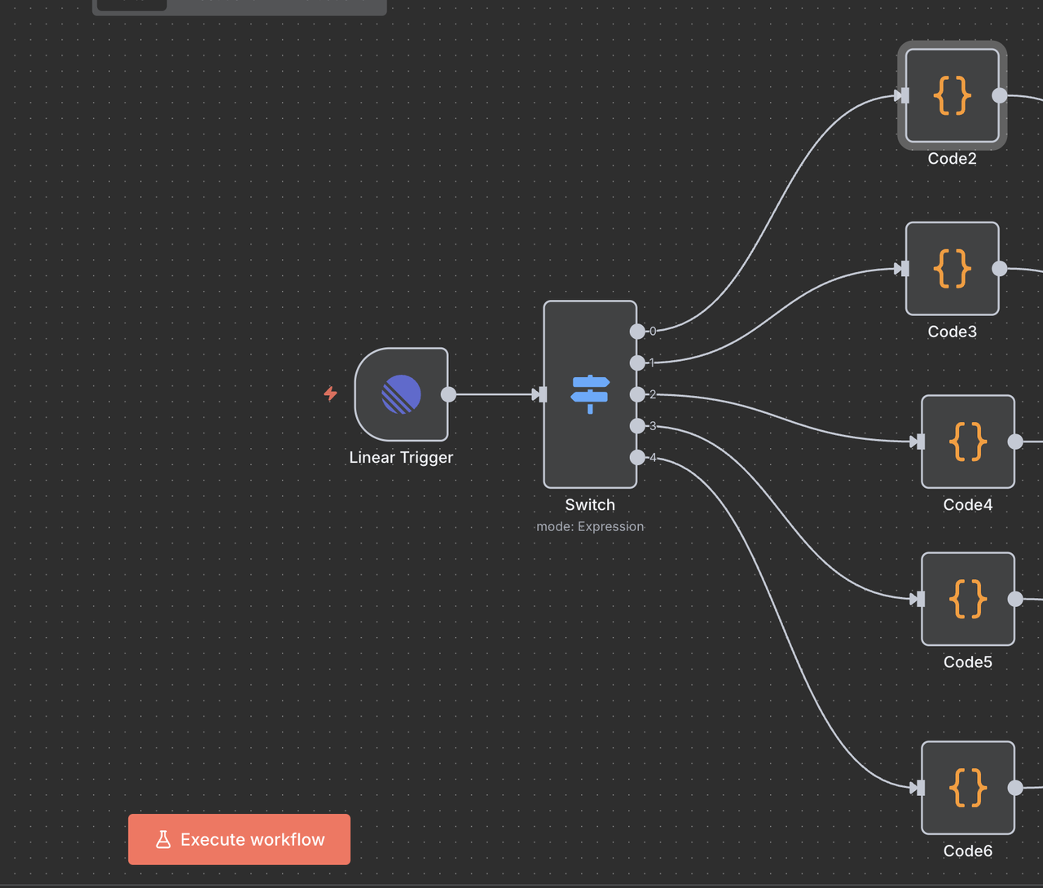Click Switch output connector 2
Viewport: 1043px width, 888px height.
[637, 394]
